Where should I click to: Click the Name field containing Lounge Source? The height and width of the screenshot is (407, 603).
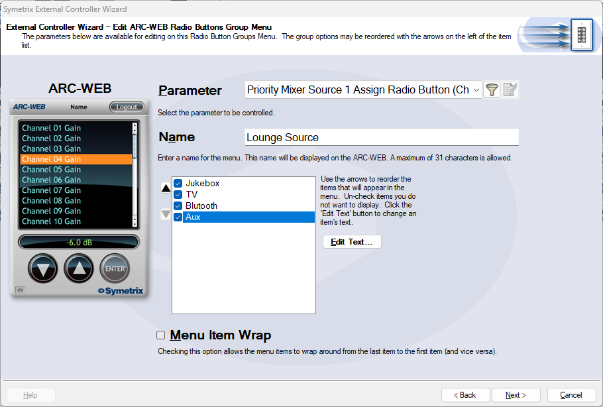381,138
